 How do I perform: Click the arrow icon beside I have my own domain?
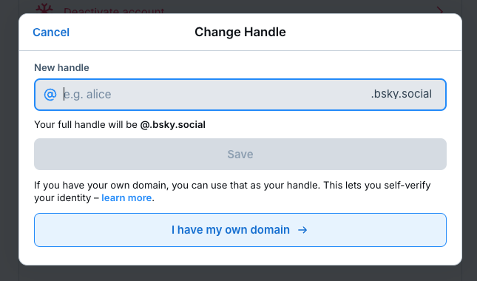[x=302, y=230]
